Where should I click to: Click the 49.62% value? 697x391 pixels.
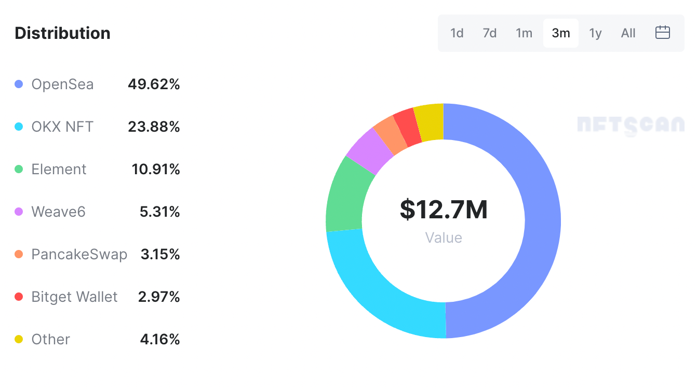point(154,84)
